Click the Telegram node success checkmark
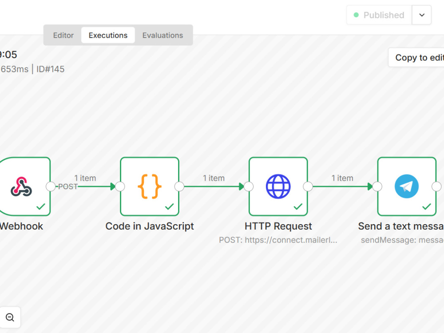 coord(426,206)
